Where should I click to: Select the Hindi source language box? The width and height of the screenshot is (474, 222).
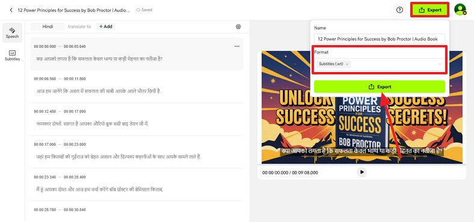[48, 26]
